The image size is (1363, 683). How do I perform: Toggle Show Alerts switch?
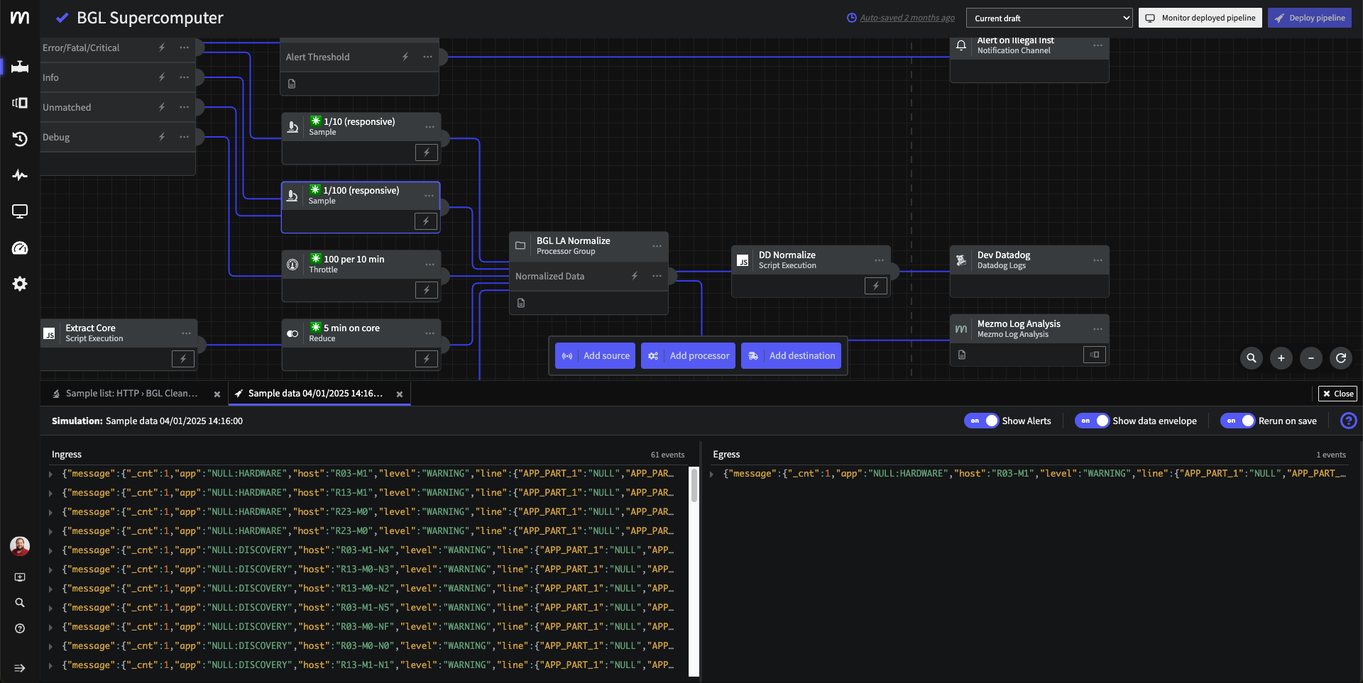click(982, 421)
